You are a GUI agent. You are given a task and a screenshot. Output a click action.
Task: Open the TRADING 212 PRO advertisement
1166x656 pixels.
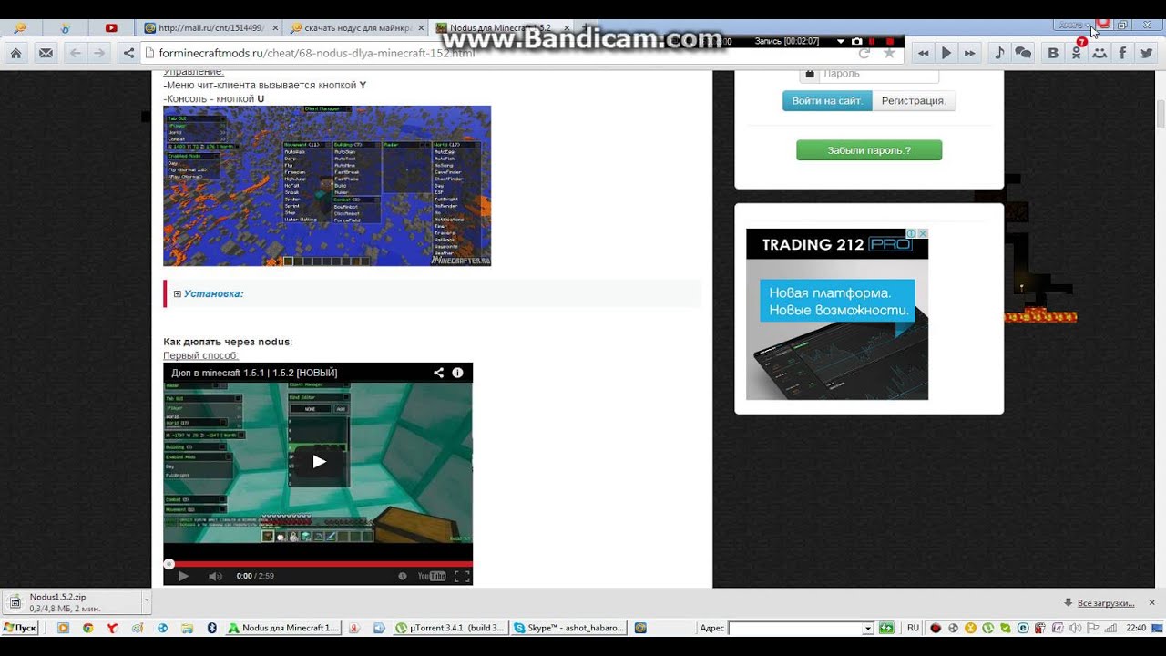tap(837, 314)
